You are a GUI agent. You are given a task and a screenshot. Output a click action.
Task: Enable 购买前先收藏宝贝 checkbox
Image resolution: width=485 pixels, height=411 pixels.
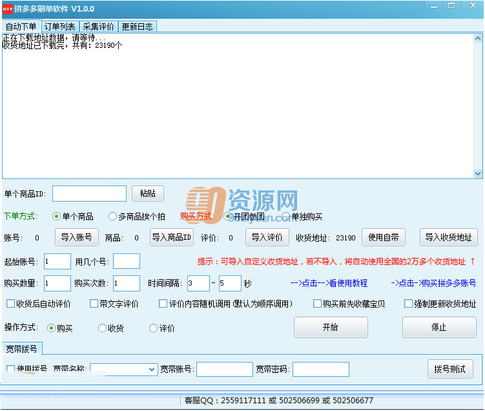(317, 304)
